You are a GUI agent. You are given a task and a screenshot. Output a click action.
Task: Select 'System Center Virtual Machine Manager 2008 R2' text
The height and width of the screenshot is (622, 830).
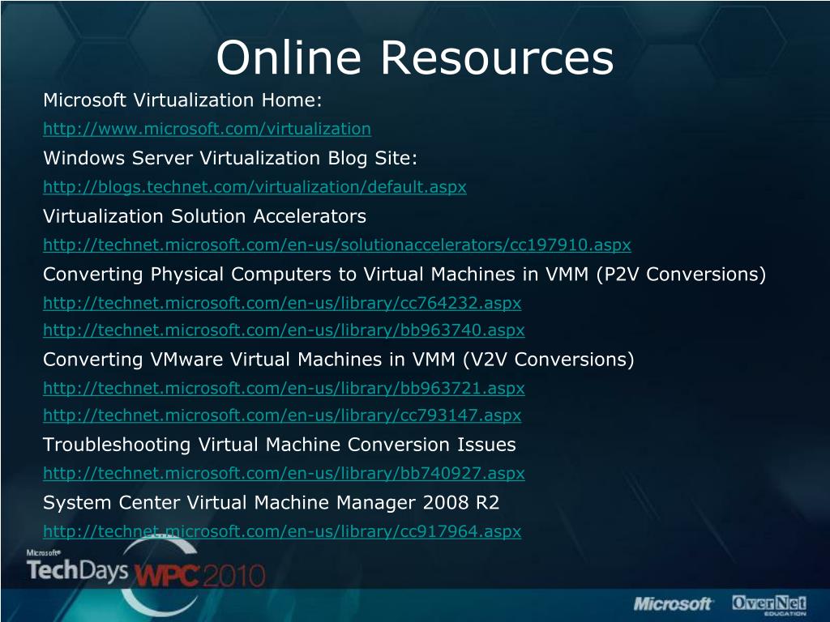point(271,502)
